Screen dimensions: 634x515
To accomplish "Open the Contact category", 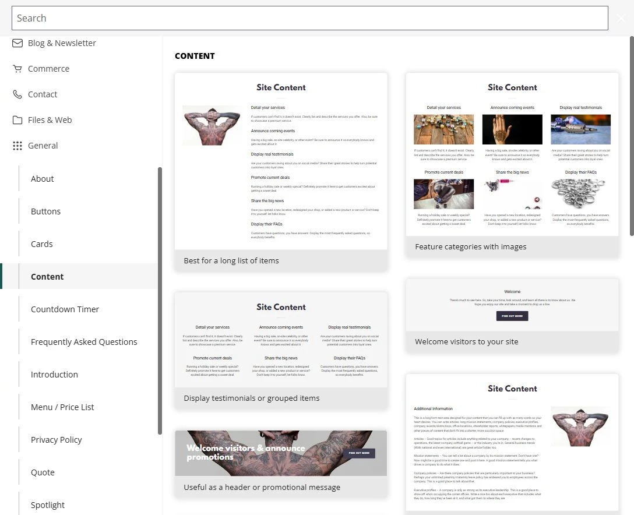I will [x=43, y=94].
